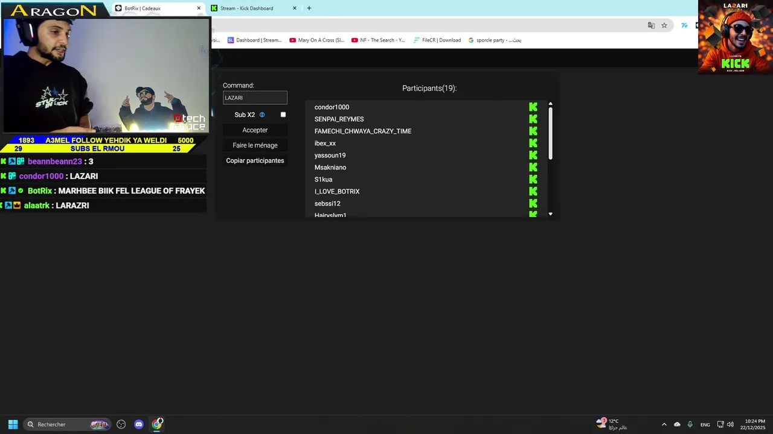Open the sporcle party bookmark
The image size is (773, 434).
click(x=495, y=40)
